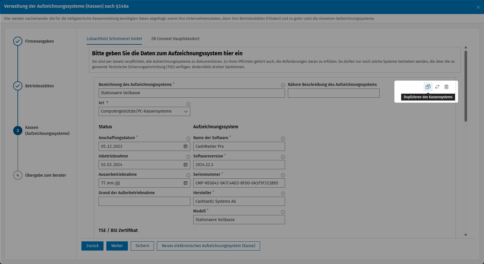
Task: Show info for Modell
Action: click(x=283, y=212)
